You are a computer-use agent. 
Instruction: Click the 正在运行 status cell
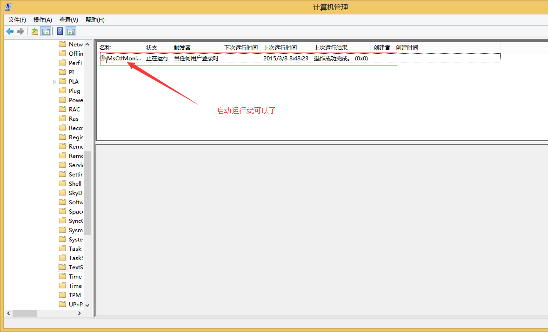[x=157, y=58]
